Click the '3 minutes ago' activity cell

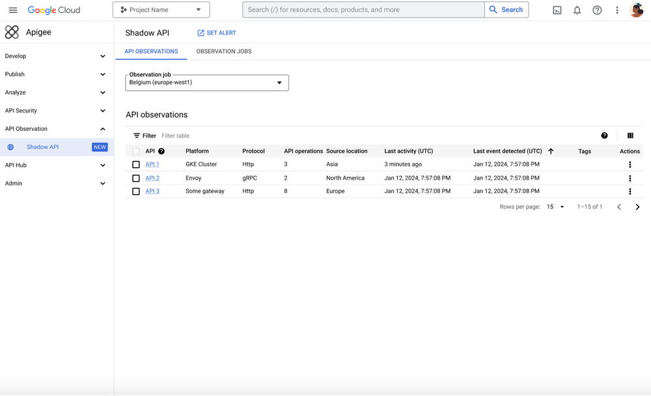coord(403,165)
